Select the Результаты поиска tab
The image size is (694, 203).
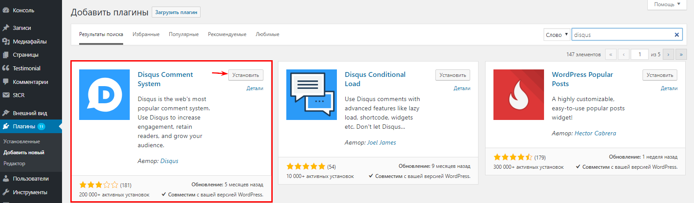point(101,34)
